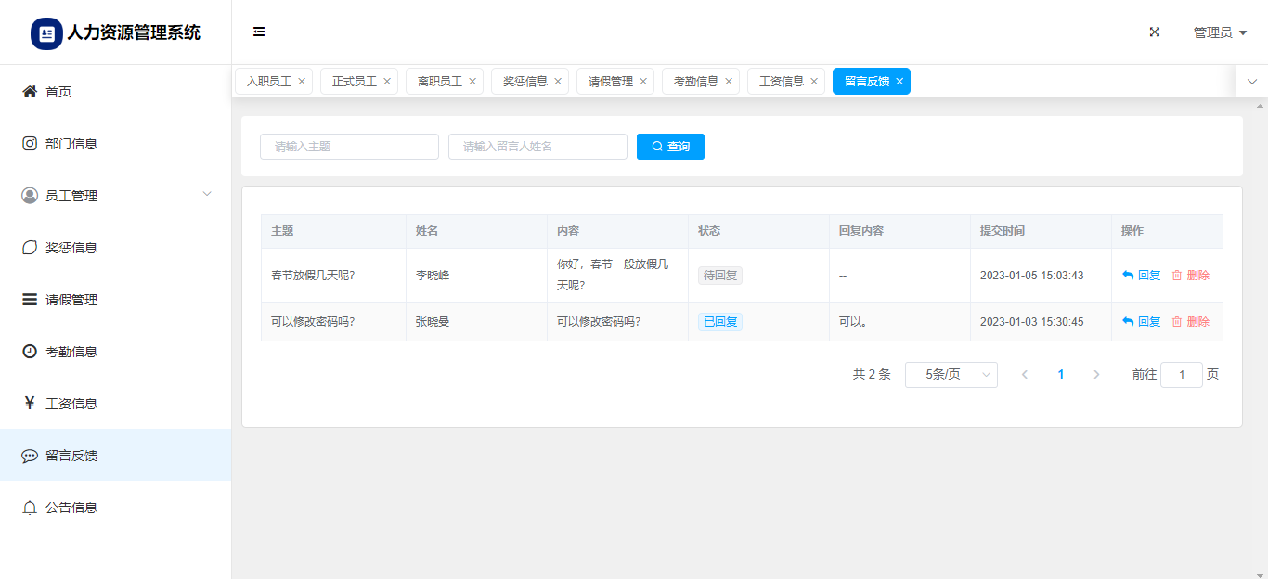Image resolution: width=1268 pixels, height=579 pixels.
Task: Reply to 李晓峰's message
Action: tap(1142, 276)
